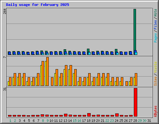Image resolution: width=159 pixels, height=124 pixels.
Task: Click the chart title 'Daily usage for February 2025'
Action: [x=38, y=5]
